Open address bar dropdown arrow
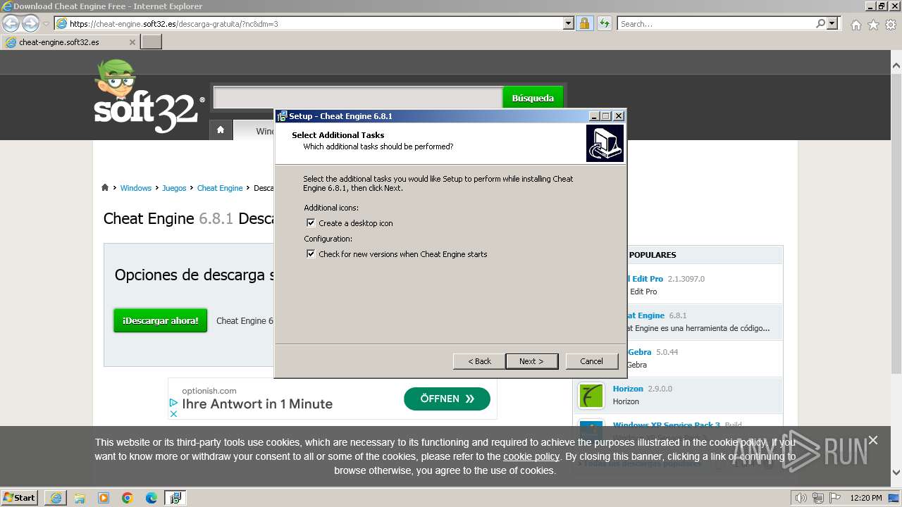This screenshot has height=507, width=902. pos(569,23)
